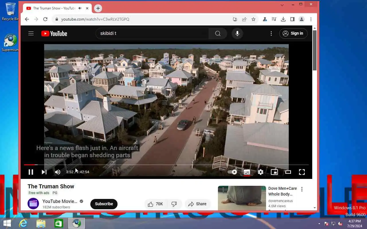The width and height of the screenshot is (367, 229).
Task: Open Action Center flag in tray
Action: click(x=326, y=224)
